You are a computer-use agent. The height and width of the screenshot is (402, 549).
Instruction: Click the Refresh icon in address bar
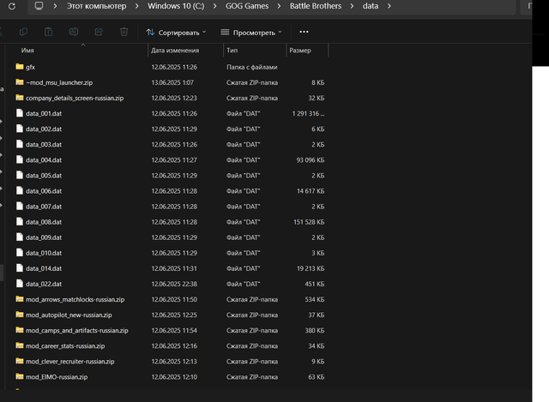(12, 6)
